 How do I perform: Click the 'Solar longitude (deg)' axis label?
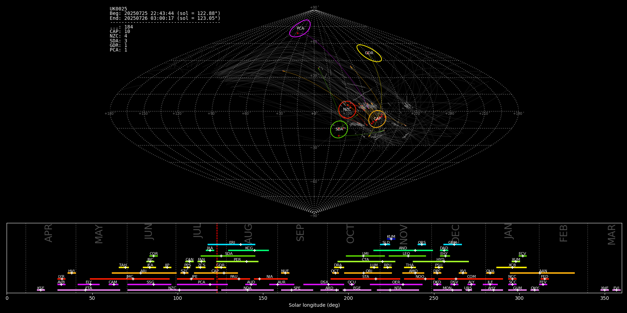[314, 305]
